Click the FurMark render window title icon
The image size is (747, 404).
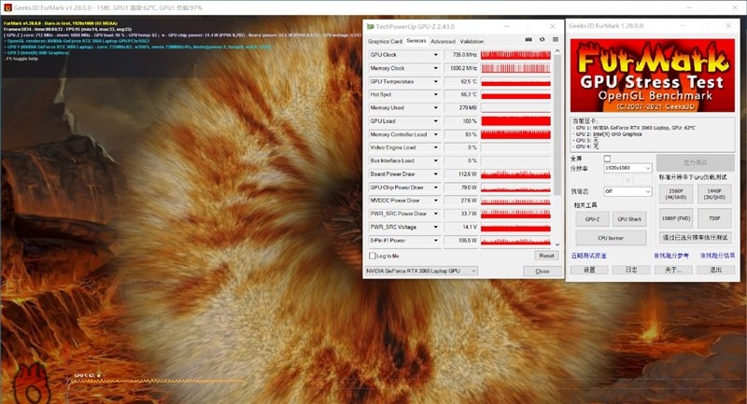click(7, 7)
